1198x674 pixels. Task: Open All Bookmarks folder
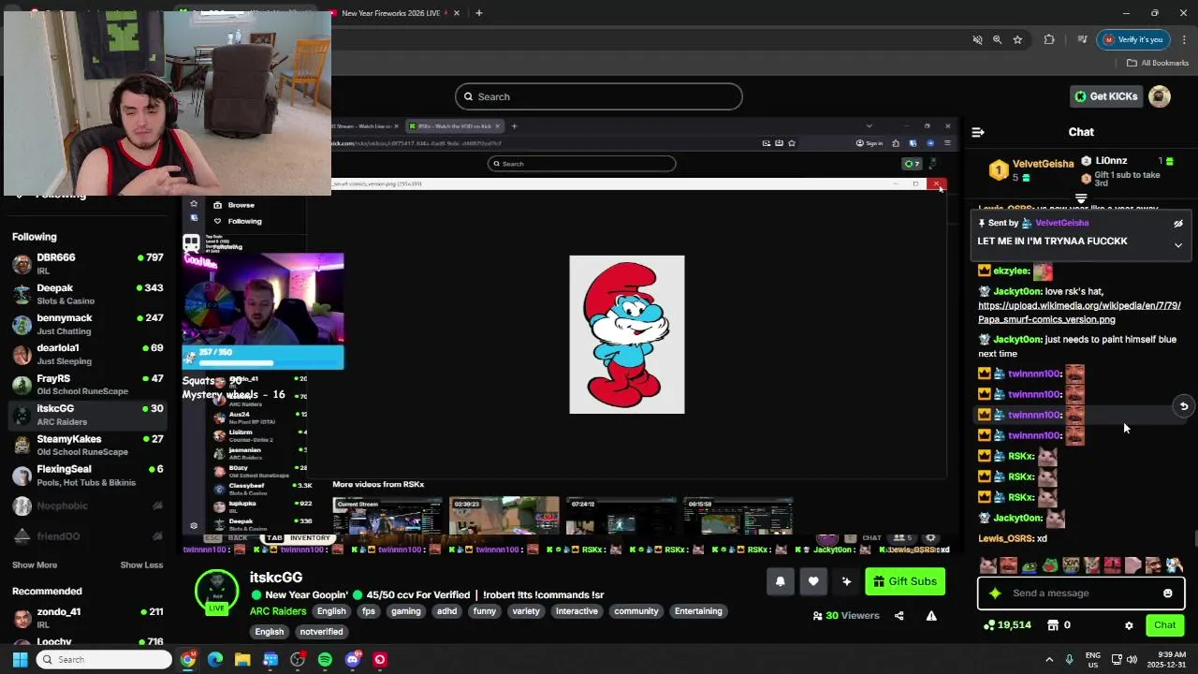tap(1158, 63)
